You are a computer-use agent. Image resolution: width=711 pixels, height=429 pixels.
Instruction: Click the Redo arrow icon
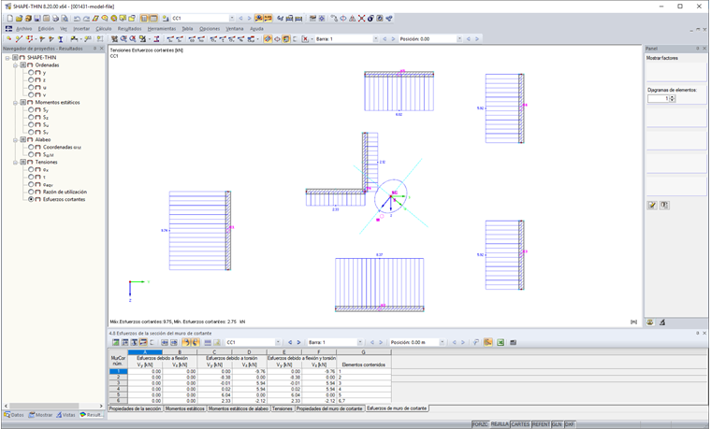[86, 18]
